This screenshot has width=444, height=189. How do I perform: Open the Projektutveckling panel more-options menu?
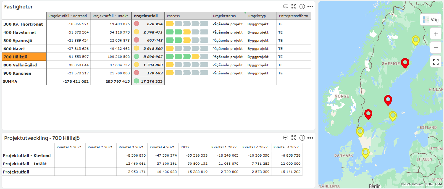point(310,138)
